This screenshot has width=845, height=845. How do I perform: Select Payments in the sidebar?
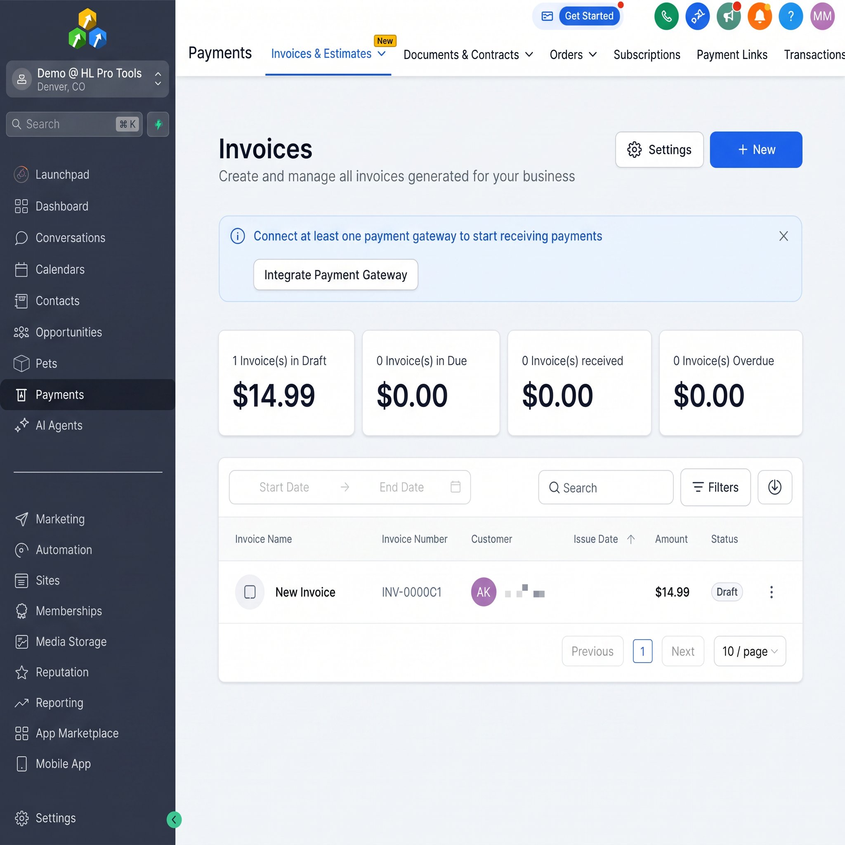coord(87,394)
